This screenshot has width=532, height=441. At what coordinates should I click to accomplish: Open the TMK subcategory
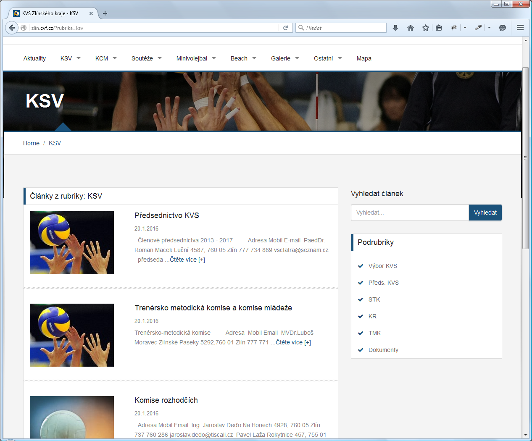(374, 333)
